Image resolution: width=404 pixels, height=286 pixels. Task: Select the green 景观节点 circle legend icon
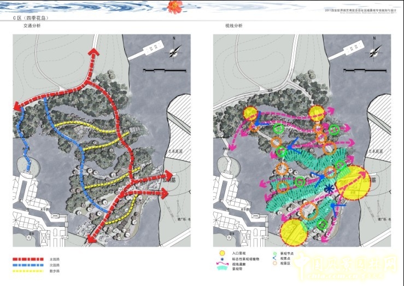coord(274,254)
